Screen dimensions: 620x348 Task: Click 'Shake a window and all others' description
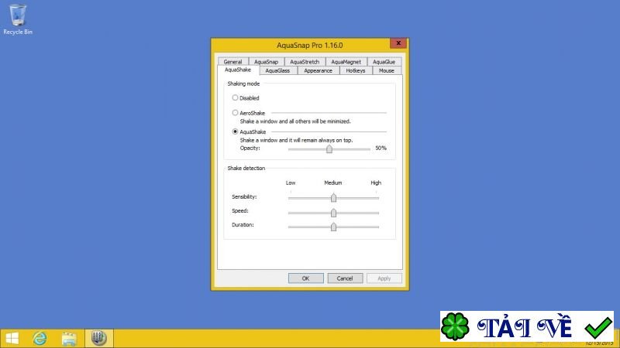[295, 121]
